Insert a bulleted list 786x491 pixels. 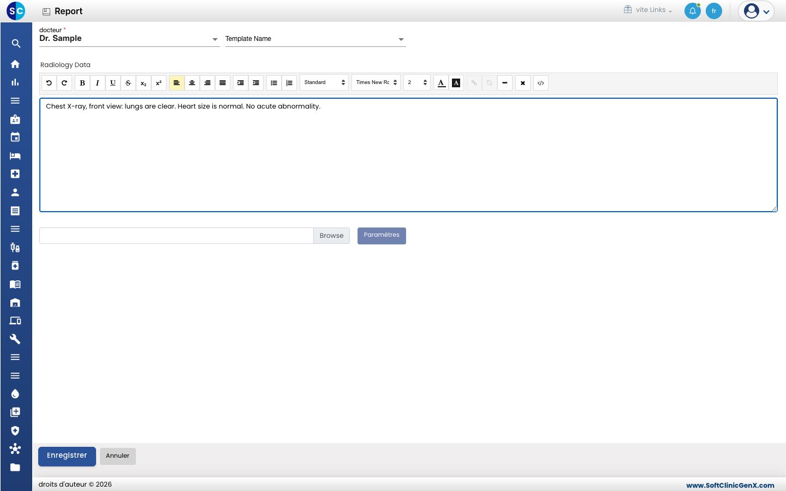pyautogui.click(x=274, y=83)
